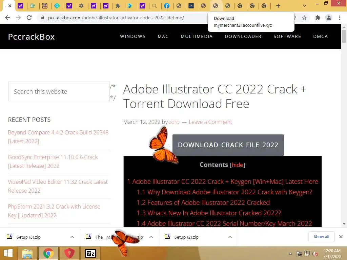Open the gear icon settings tab

coord(81,6)
